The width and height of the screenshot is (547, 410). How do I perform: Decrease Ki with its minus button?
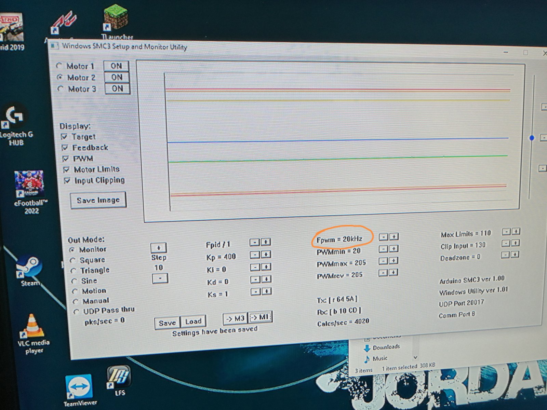pyautogui.click(x=255, y=267)
